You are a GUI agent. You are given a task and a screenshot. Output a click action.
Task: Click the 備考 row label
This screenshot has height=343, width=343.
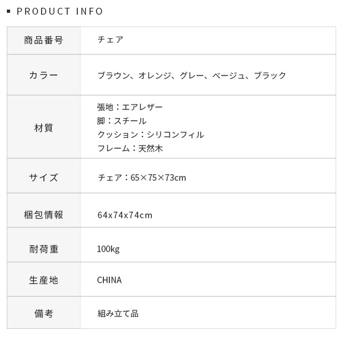[x=43, y=314]
